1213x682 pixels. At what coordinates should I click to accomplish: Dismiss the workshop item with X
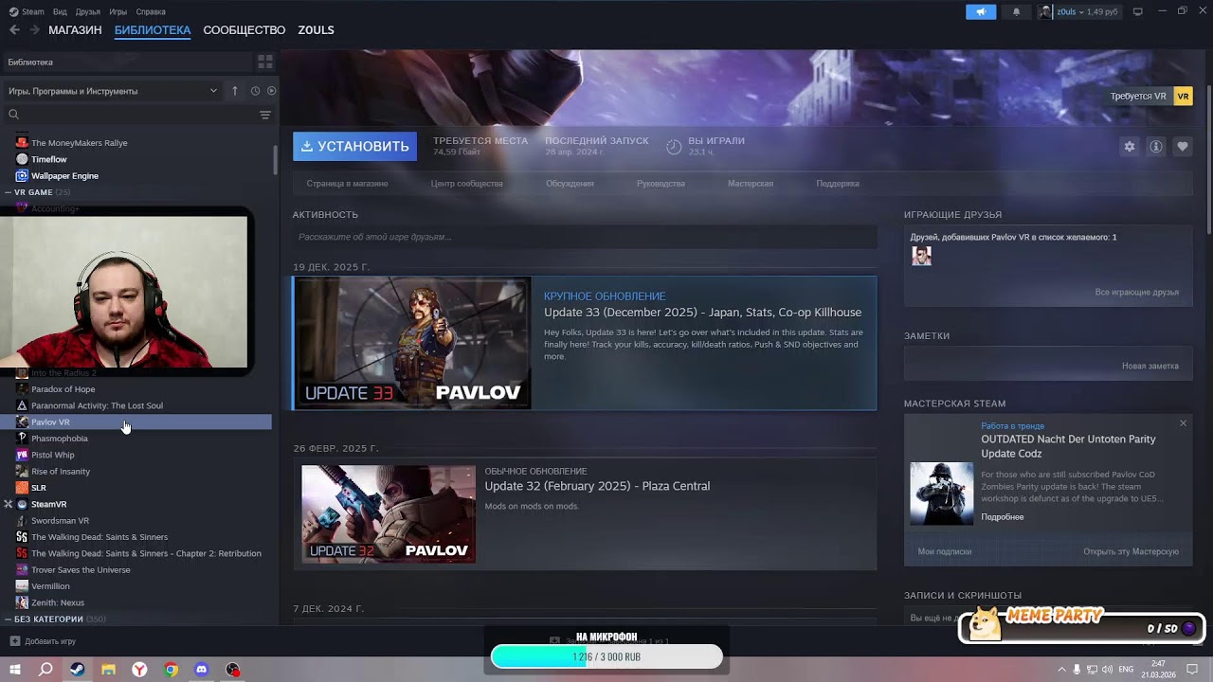[1183, 423]
